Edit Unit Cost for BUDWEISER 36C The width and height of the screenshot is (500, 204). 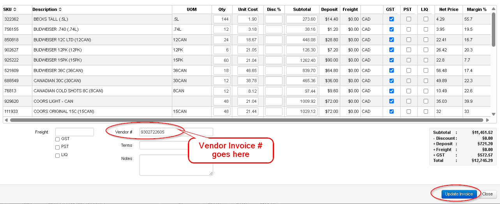point(248,70)
